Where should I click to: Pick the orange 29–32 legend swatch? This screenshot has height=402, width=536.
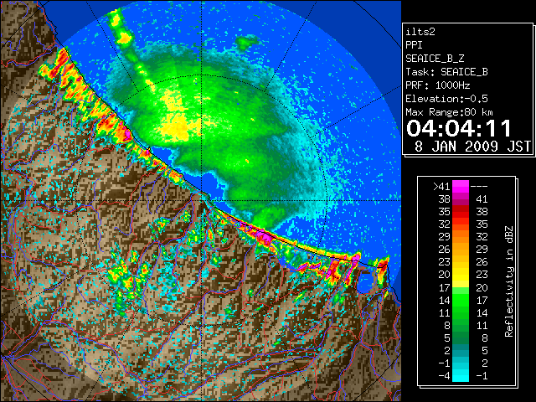pyautogui.click(x=461, y=237)
